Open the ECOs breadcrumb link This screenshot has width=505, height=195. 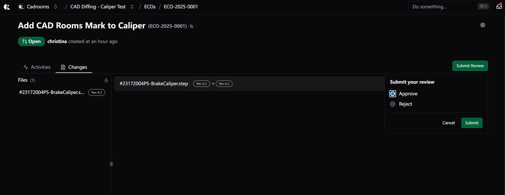coord(150,7)
